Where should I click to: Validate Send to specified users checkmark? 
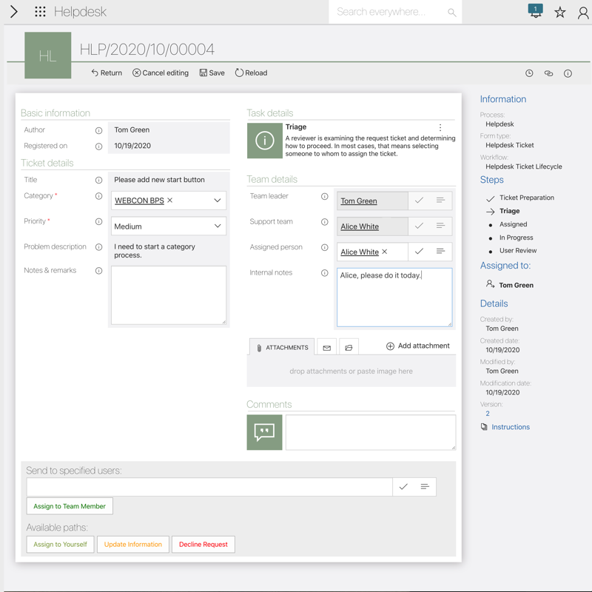click(x=403, y=486)
